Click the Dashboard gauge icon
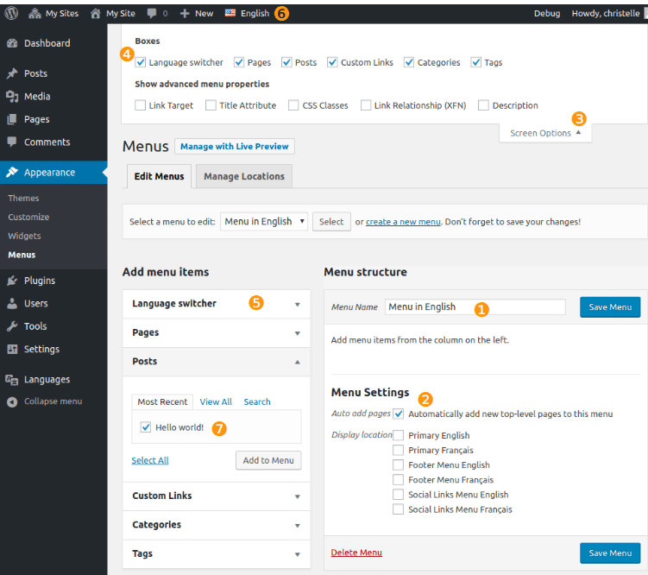Image resolution: width=648 pixels, height=575 pixels. tap(12, 43)
